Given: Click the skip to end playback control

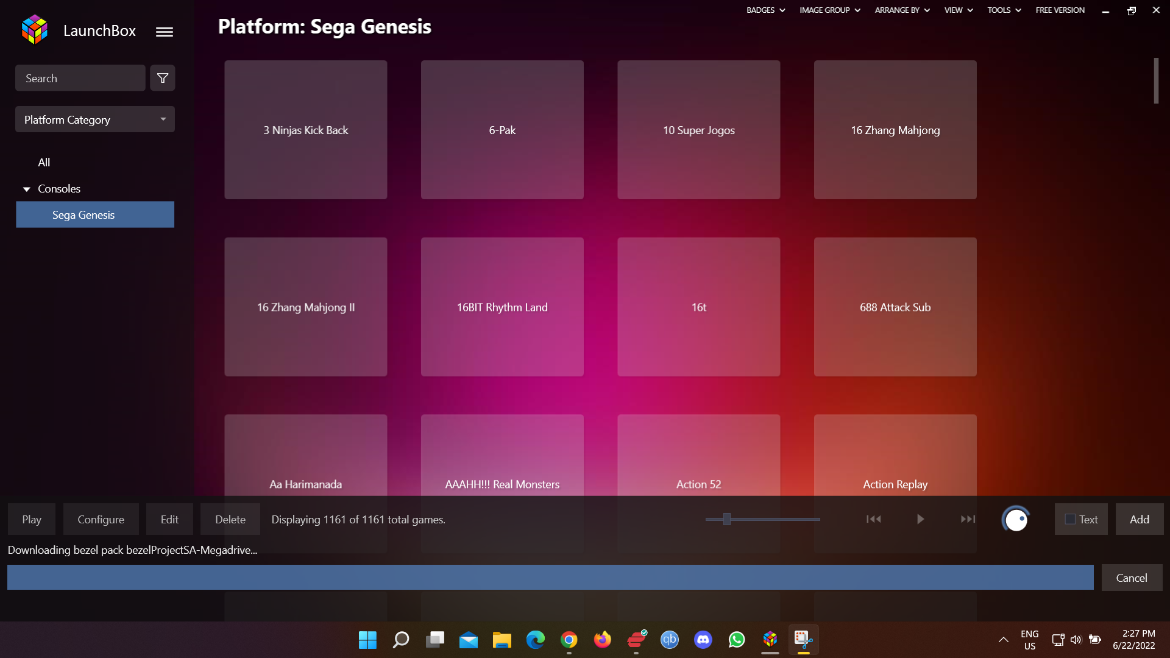Looking at the screenshot, I should tap(968, 519).
